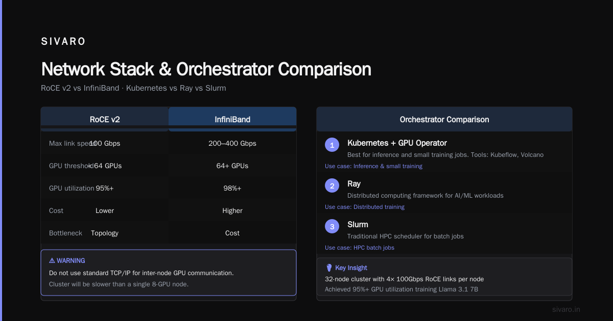
Task: Click the Max link speed row label
Action: point(73,143)
